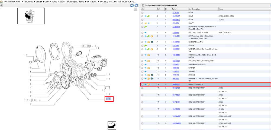Click the green arrow on BELLEVILLE WASHER row
The height and width of the screenshot is (130, 271).
146,27
